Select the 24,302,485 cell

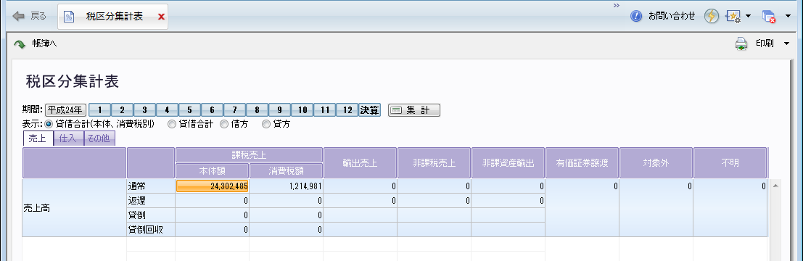(212, 187)
